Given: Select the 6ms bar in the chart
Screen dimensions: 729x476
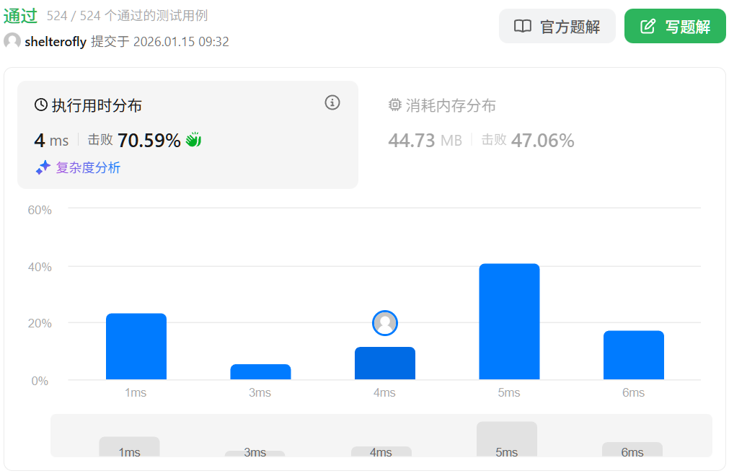Looking at the screenshot, I should point(633,355).
